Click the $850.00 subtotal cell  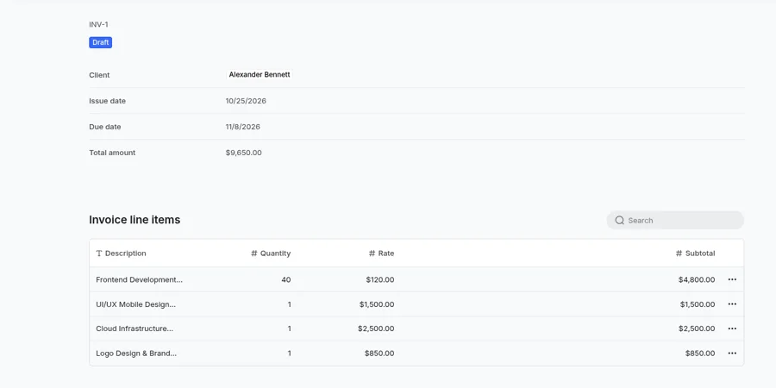coord(700,354)
